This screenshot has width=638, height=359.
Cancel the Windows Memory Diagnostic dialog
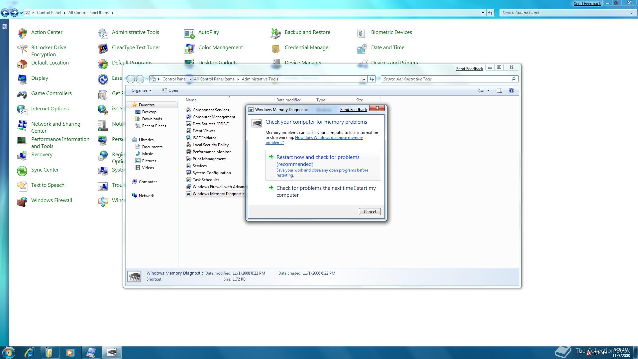point(370,212)
